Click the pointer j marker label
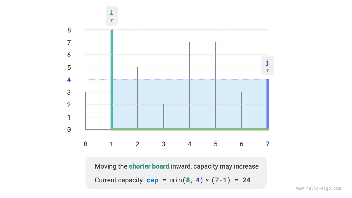The width and height of the screenshot is (352, 198). (268, 65)
